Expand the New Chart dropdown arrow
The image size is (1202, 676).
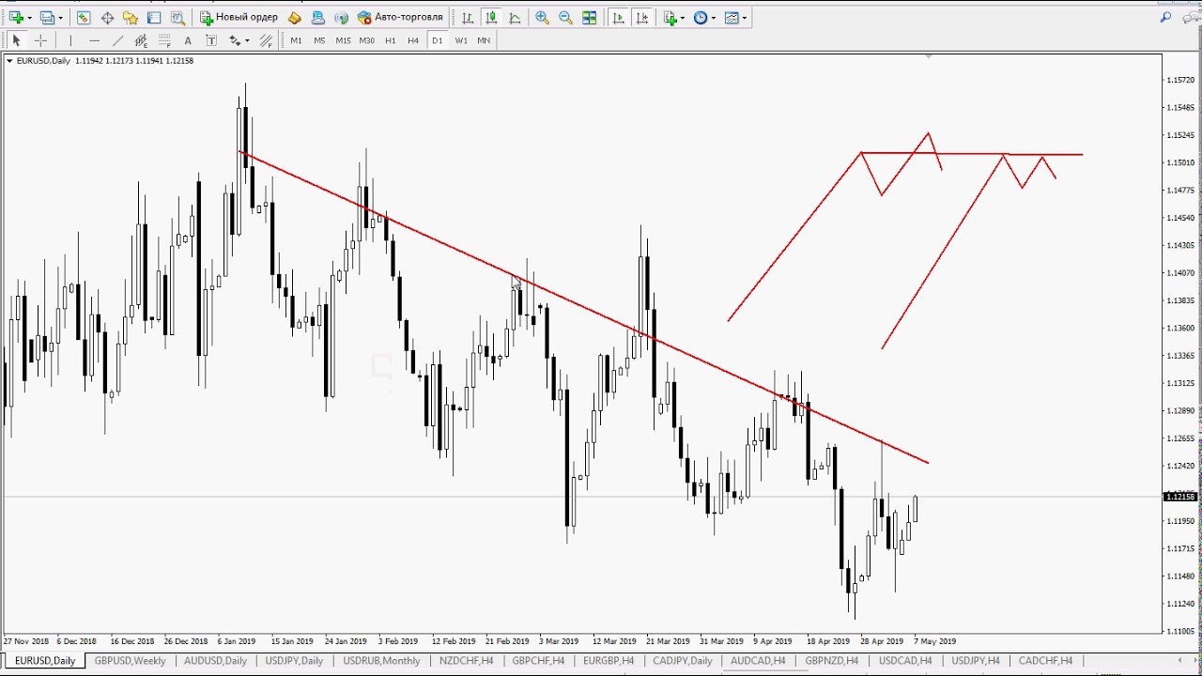tap(29, 18)
